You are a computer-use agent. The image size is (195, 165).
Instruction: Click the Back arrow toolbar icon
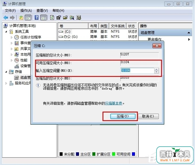(6, 18)
